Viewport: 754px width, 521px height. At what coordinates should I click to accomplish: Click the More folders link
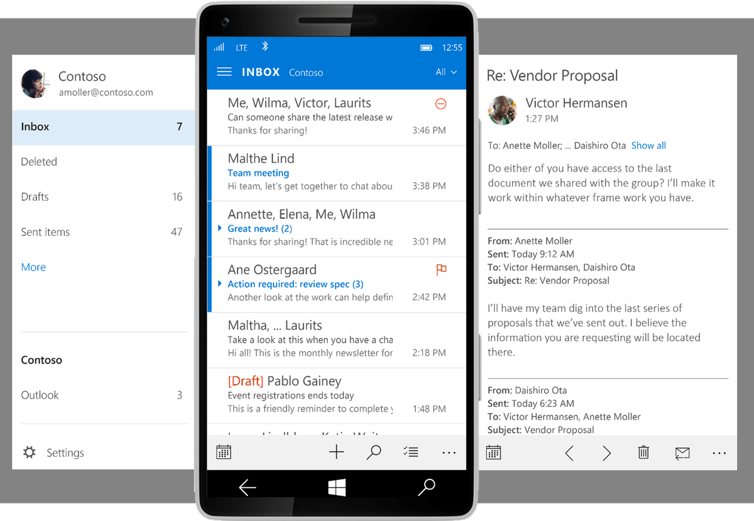pos(33,267)
